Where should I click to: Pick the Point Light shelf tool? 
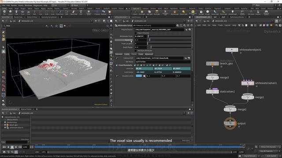coord(142,12)
